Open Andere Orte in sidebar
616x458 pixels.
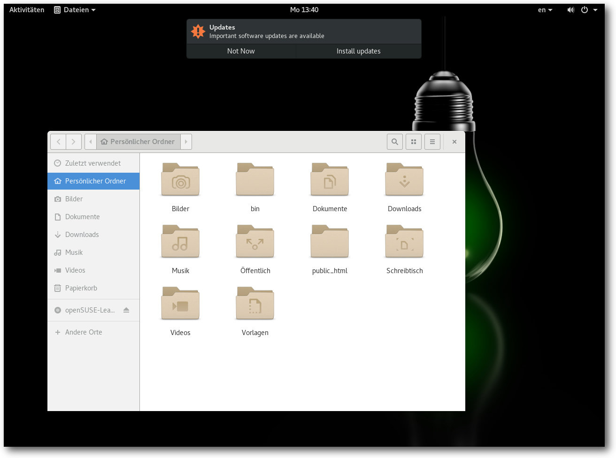point(93,332)
